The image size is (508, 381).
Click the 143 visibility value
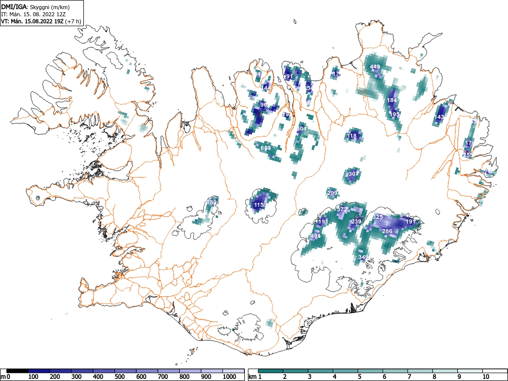pos(439,117)
